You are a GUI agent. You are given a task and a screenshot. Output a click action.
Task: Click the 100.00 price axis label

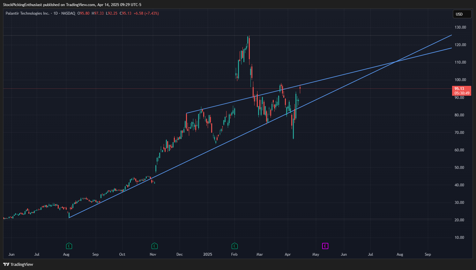click(x=460, y=80)
